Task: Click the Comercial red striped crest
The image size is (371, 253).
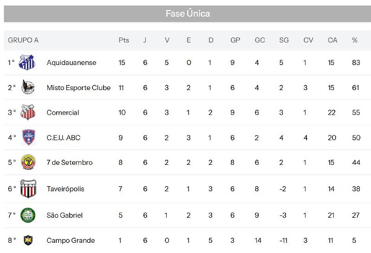Action: coord(28,112)
